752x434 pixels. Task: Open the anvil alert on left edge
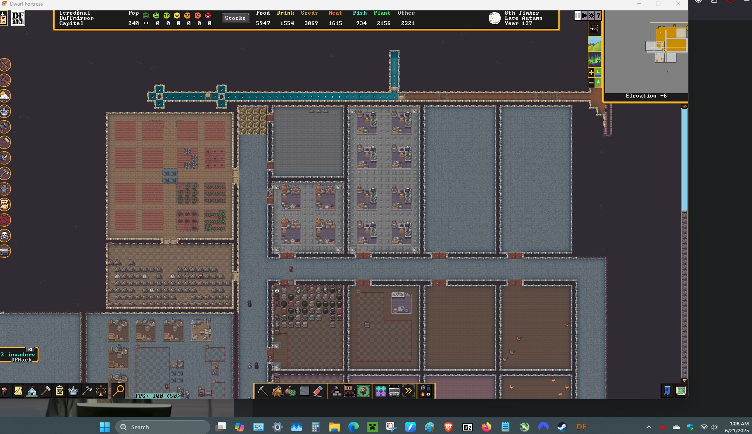pos(5,251)
